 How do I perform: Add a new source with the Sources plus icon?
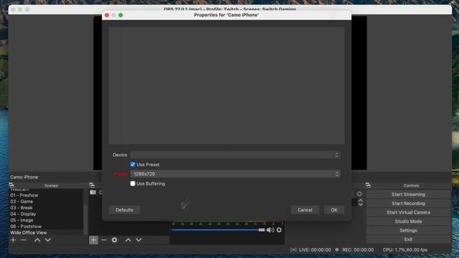93,240
